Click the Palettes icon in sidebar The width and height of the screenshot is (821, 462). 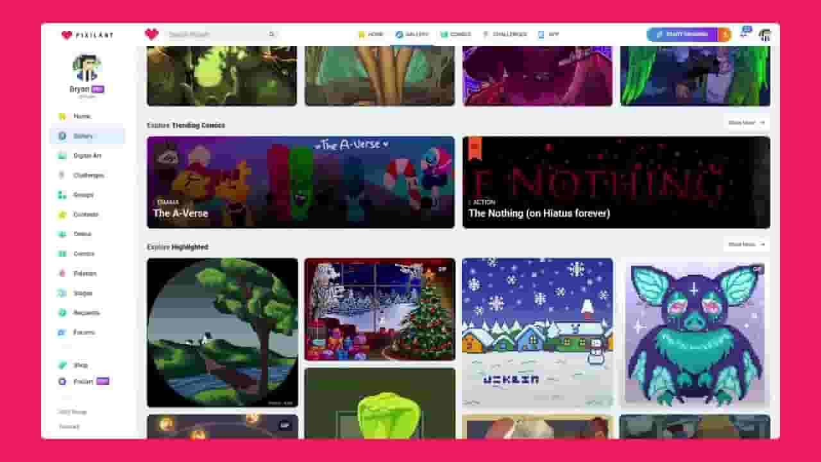tap(62, 273)
